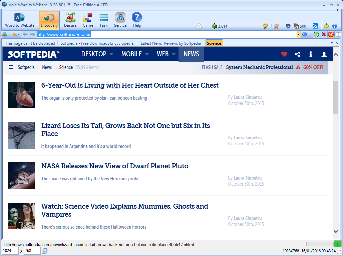Viewport: 343px width, 256px height.
Task: Click the New Horizons probe thumbnail
Action: [21, 176]
